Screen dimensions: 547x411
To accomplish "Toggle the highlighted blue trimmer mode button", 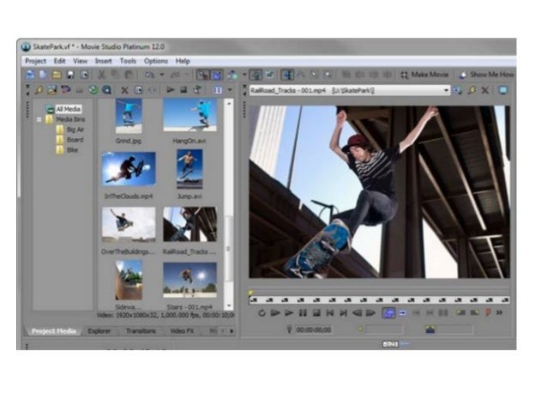I will tap(388, 313).
